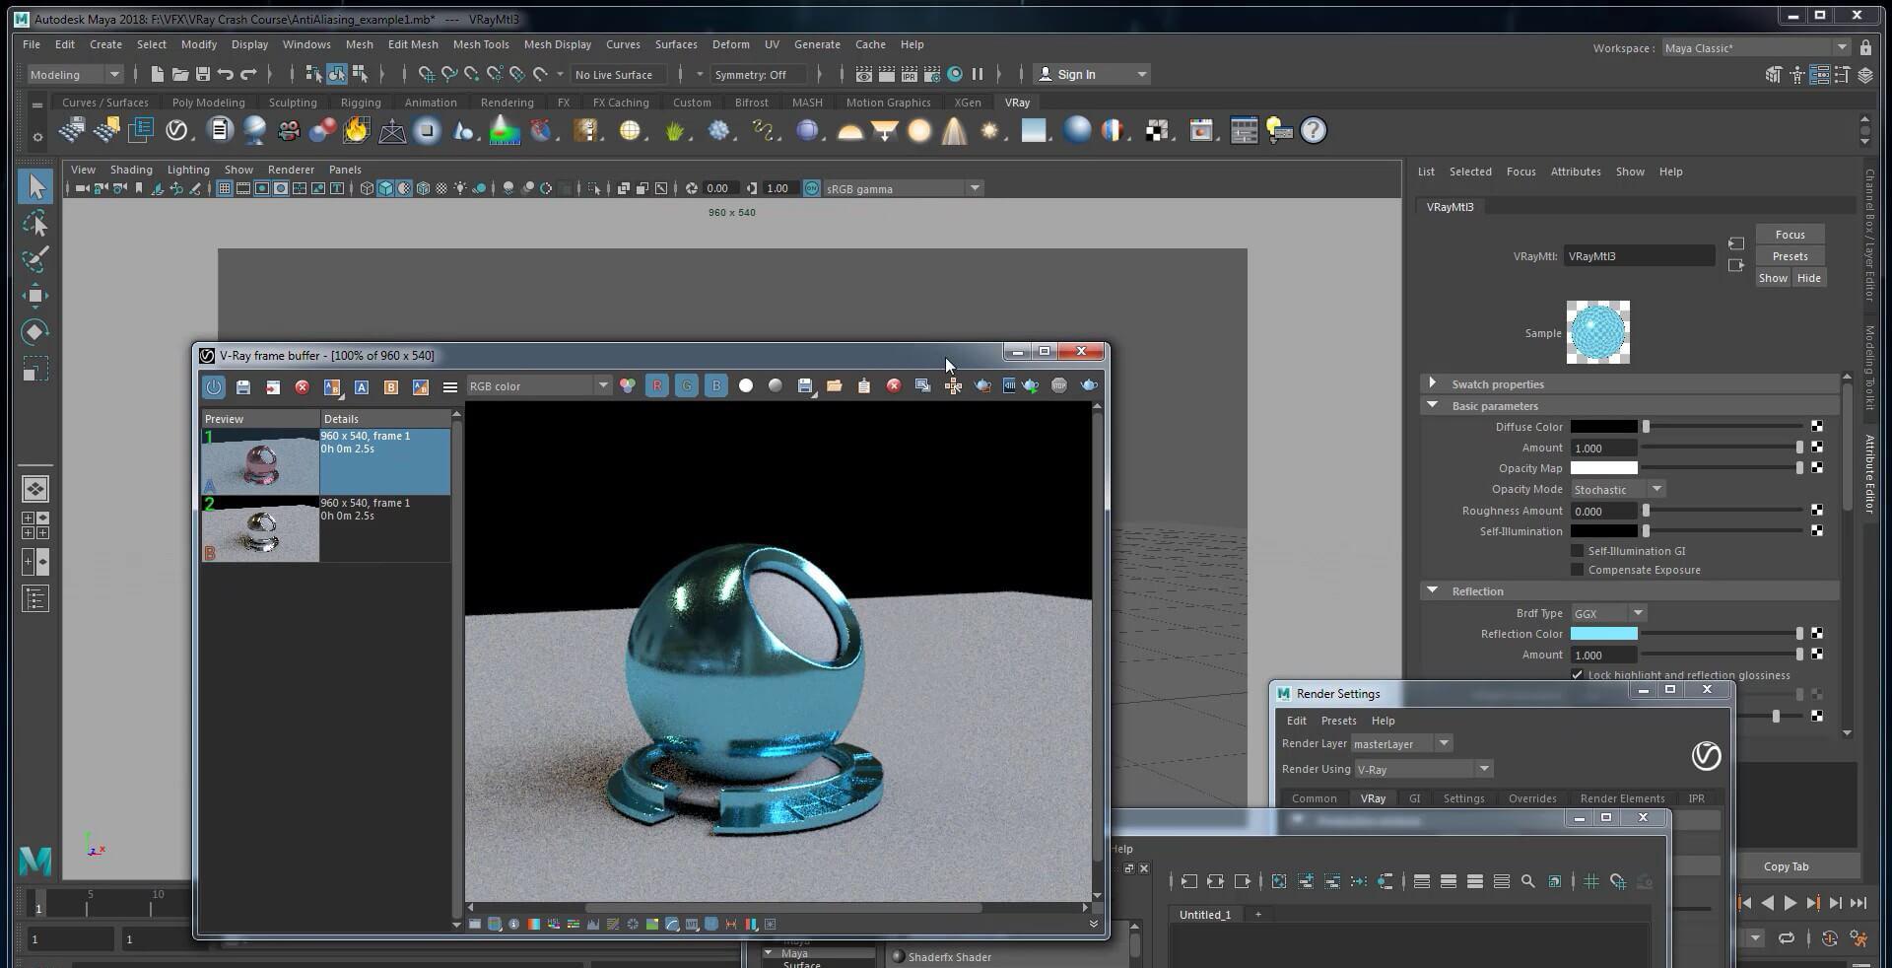The height and width of the screenshot is (968, 1892).
Task: Click the pause IPR icon on status line
Action: [978, 74]
